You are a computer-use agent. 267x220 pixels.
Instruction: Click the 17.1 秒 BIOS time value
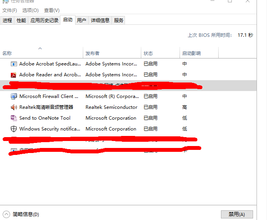(x=245, y=35)
